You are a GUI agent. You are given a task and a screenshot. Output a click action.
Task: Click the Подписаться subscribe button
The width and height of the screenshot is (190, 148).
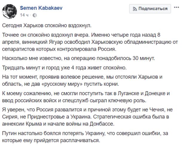pos(150,9)
